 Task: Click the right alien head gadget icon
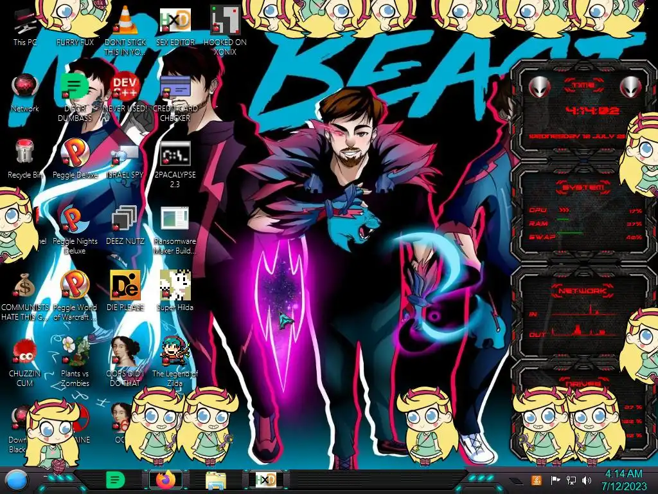click(630, 87)
